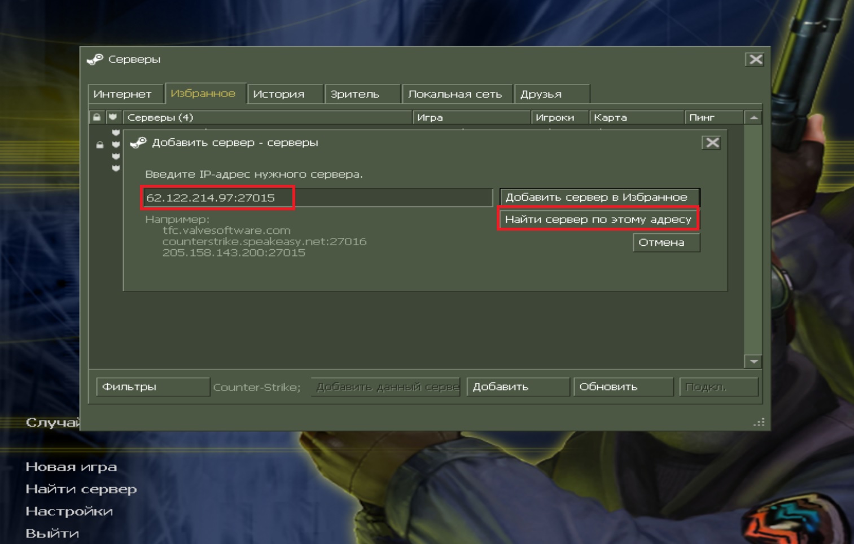Image resolution: width=854 pixels, height=544 pixels.
Task: Click the example address 205.158.143.200:27015
Action: [234, 253]
